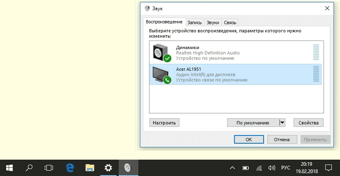Open File Explorer from taskbar
The image size is (340, 176).
90,167
